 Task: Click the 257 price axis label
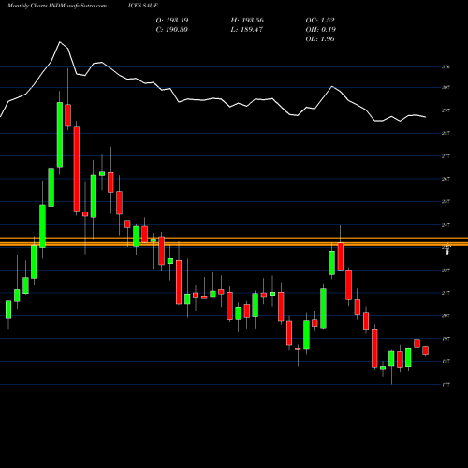(446, 201)
